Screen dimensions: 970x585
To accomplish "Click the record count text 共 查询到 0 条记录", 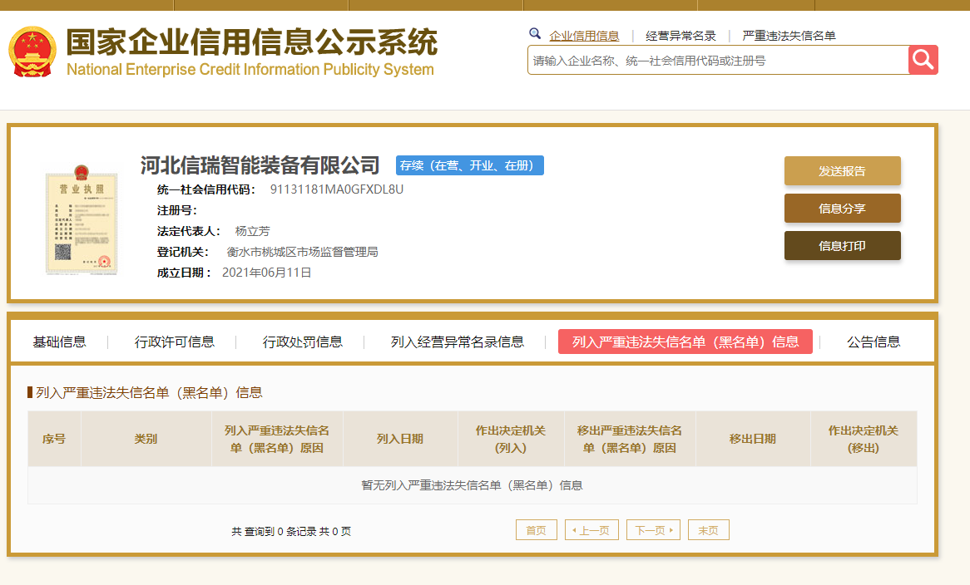I will pos(274,531).
